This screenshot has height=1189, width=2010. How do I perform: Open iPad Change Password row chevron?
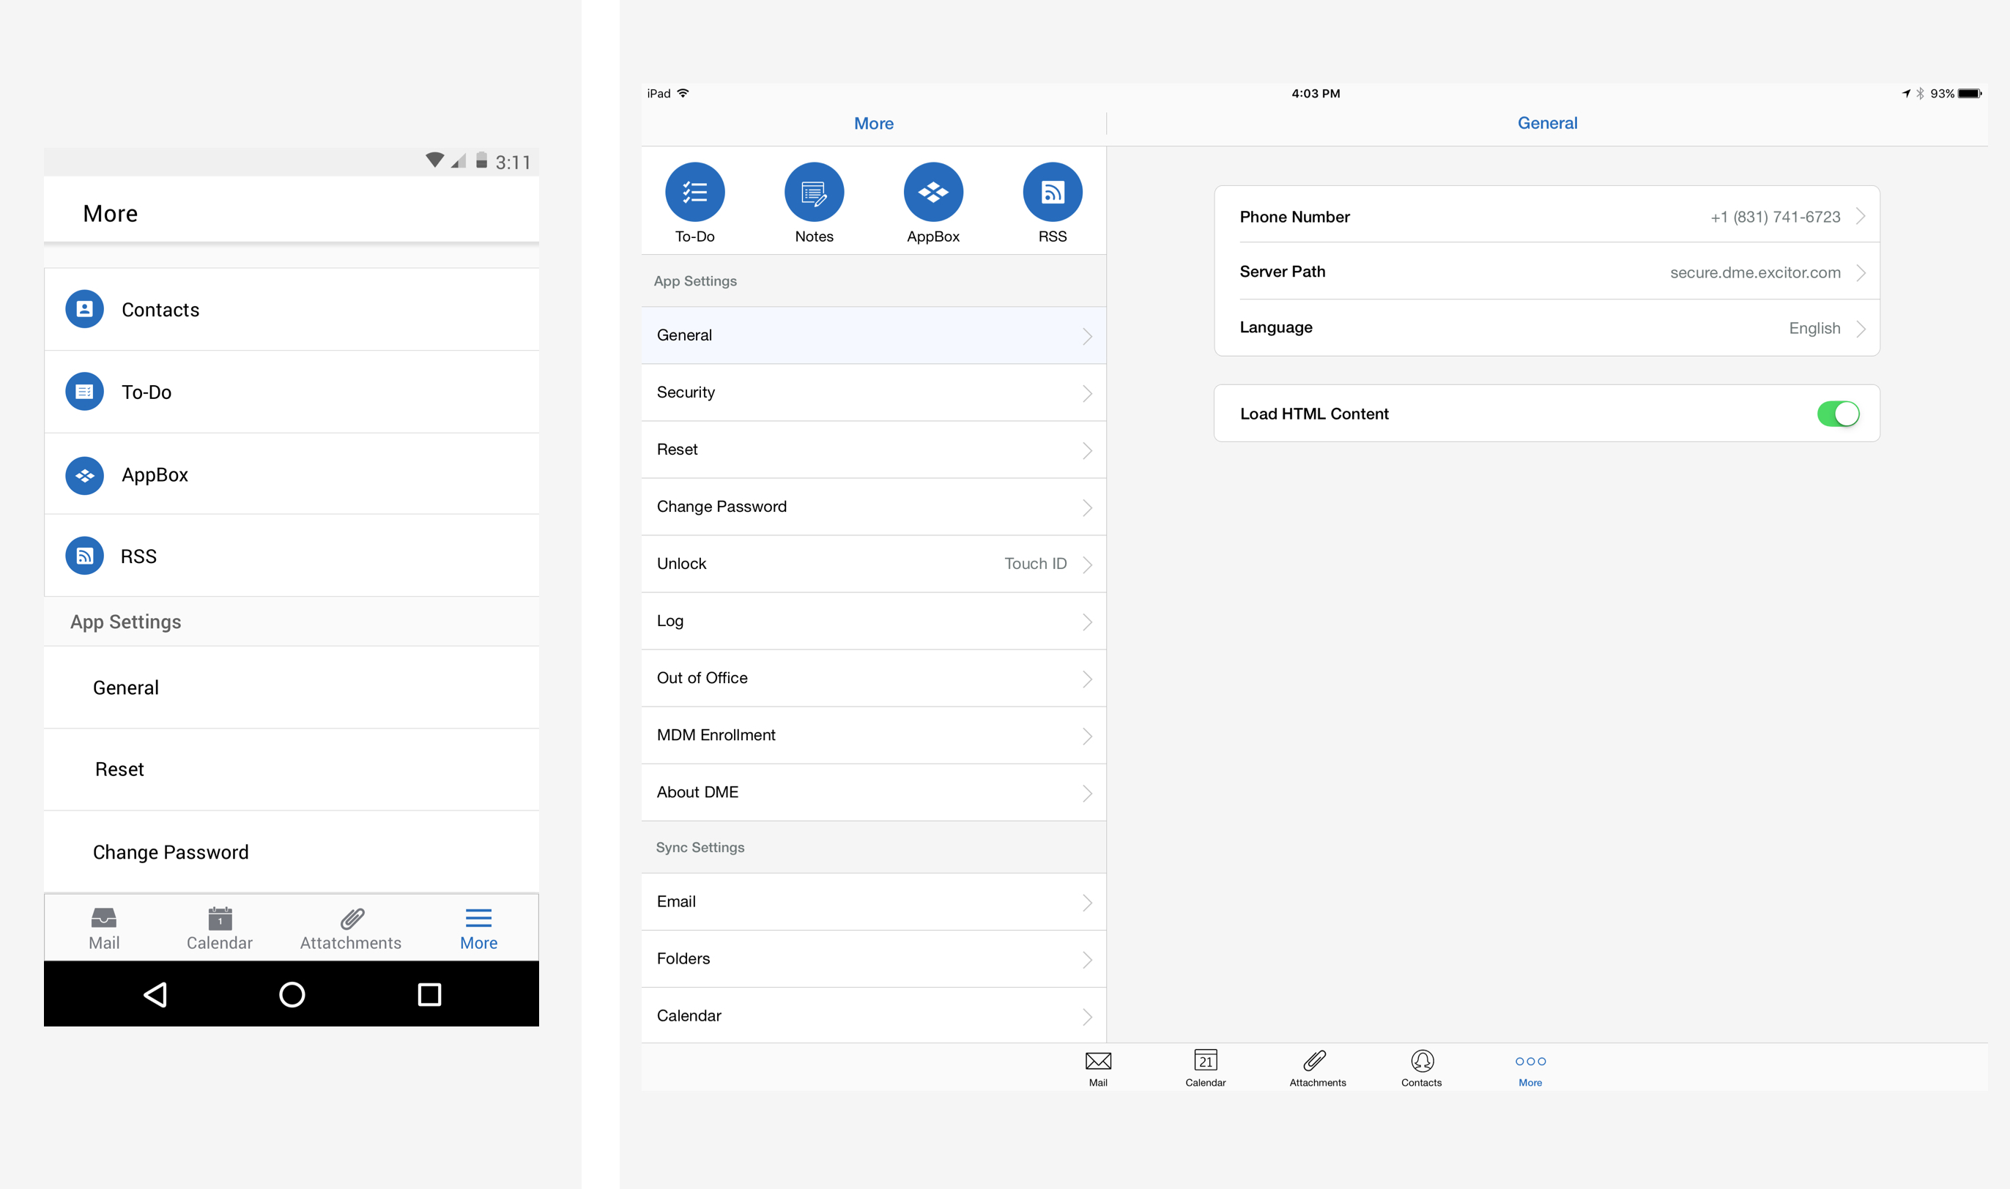pyautogui.click(x=1088, y=507)
